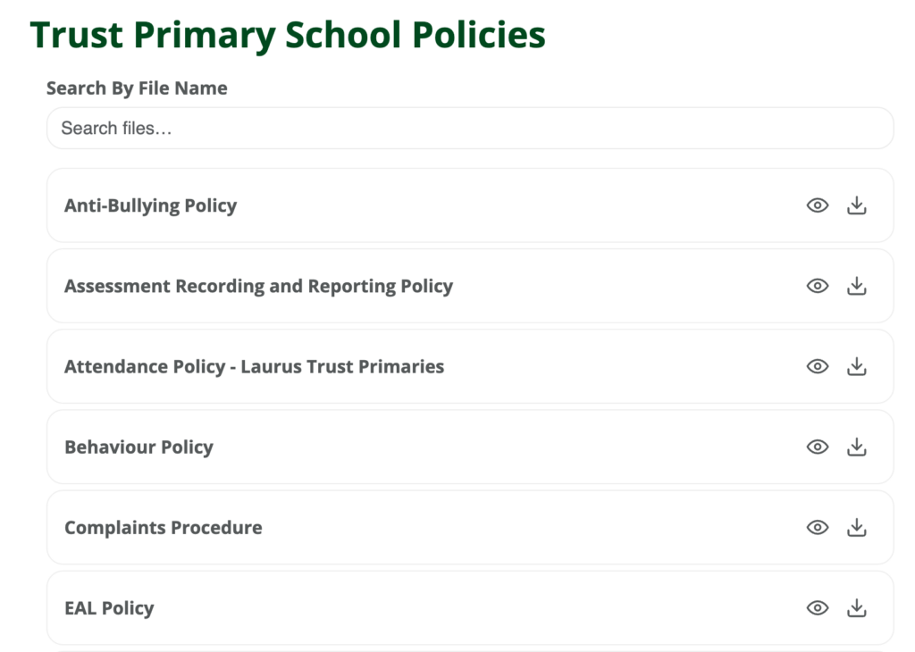Image resolution: width=915 pixels, height=652 pixels.
Task: Click the Attendance Policy - Laurus Trust Primaries link
Action: click(x=254, y=366)
